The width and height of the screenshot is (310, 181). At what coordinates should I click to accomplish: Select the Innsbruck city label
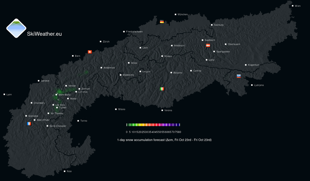pos(179,45)
